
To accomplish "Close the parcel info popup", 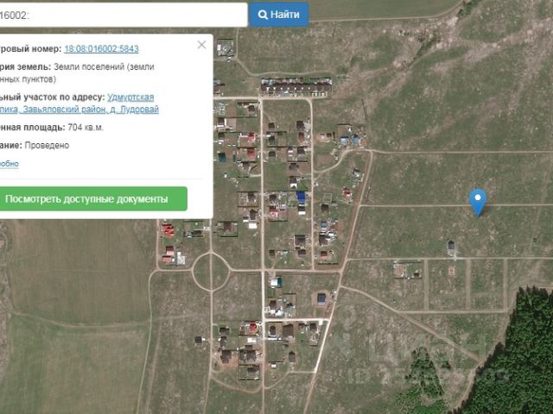I will (x=201, y=45).
